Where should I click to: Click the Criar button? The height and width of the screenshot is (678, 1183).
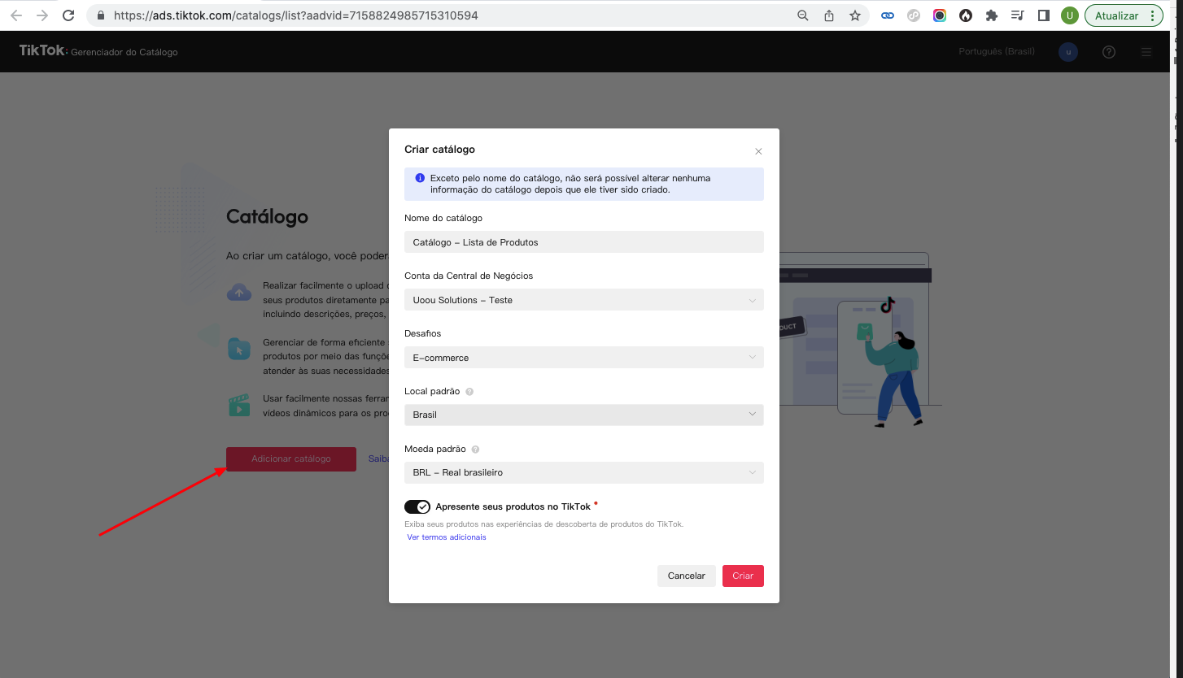tap(743, 576)
